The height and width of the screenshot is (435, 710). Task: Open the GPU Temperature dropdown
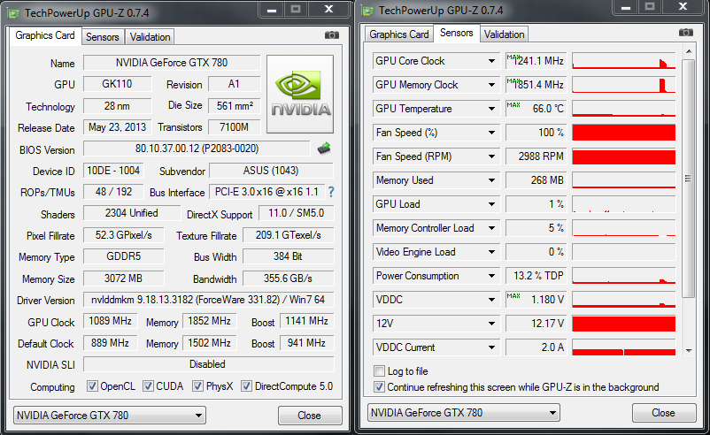491,109
